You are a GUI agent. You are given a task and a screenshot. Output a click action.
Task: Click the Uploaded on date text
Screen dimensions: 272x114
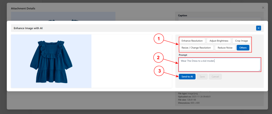pos(194,97)
